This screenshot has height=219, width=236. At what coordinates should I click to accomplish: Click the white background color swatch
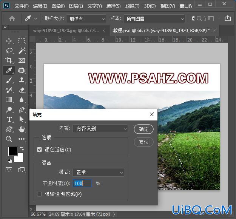click(20, 159)
